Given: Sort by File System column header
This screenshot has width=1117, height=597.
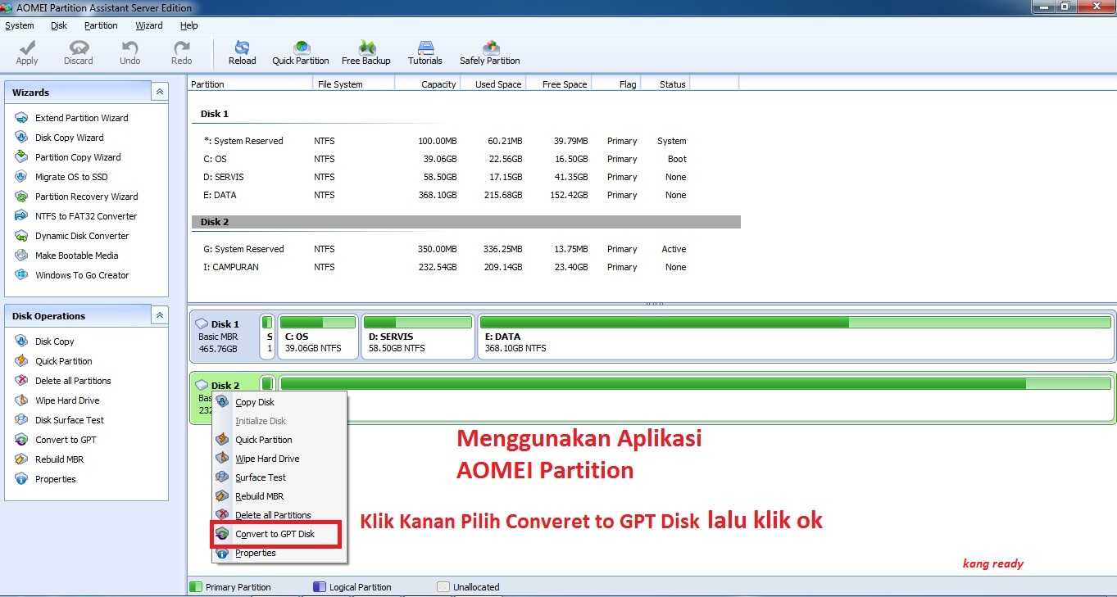Looking at the screenshot, I should click(x=354, y=84).
